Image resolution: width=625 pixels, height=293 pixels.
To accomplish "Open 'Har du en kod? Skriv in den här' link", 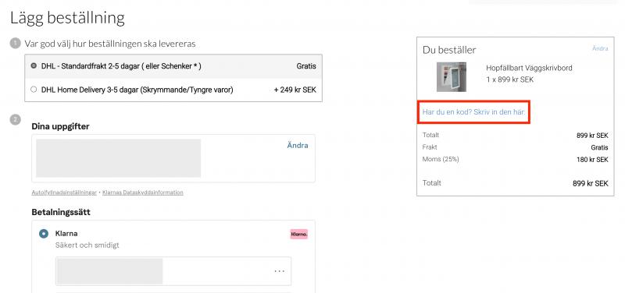I will (473, 112).
